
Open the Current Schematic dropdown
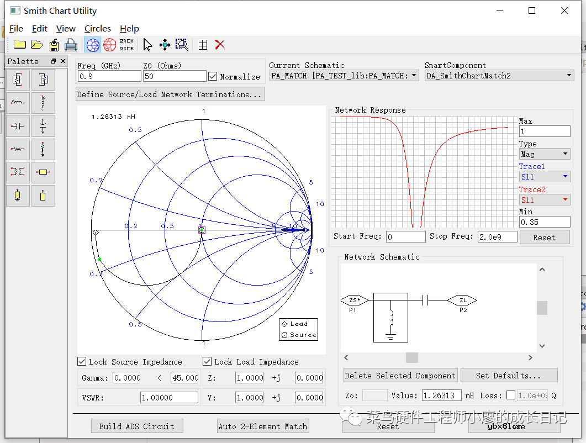(x=344, y=76)
